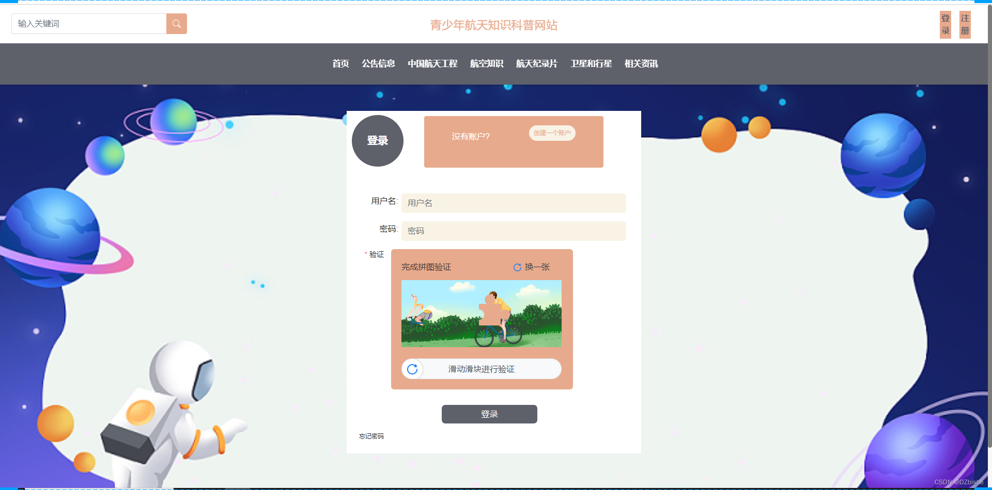Focus the 密码 input field
Screen dimensions: 992x490
pos(514,231)
